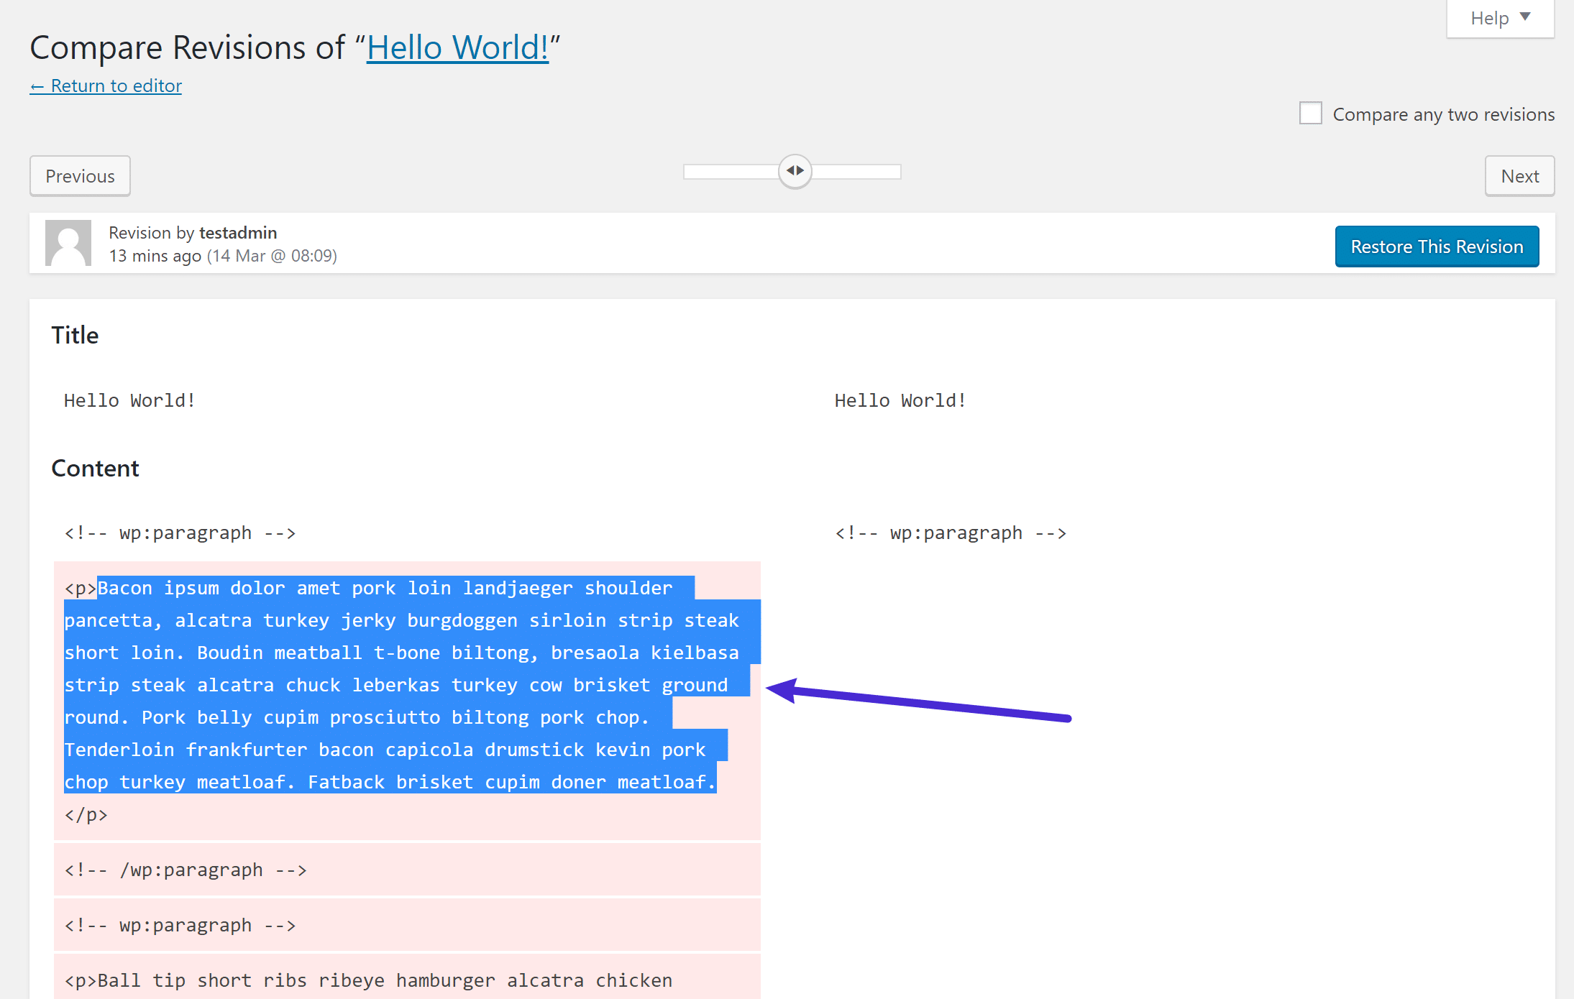Click the restore this revision button
This screenshot has height=999, width=1574.
[1437, 244]
